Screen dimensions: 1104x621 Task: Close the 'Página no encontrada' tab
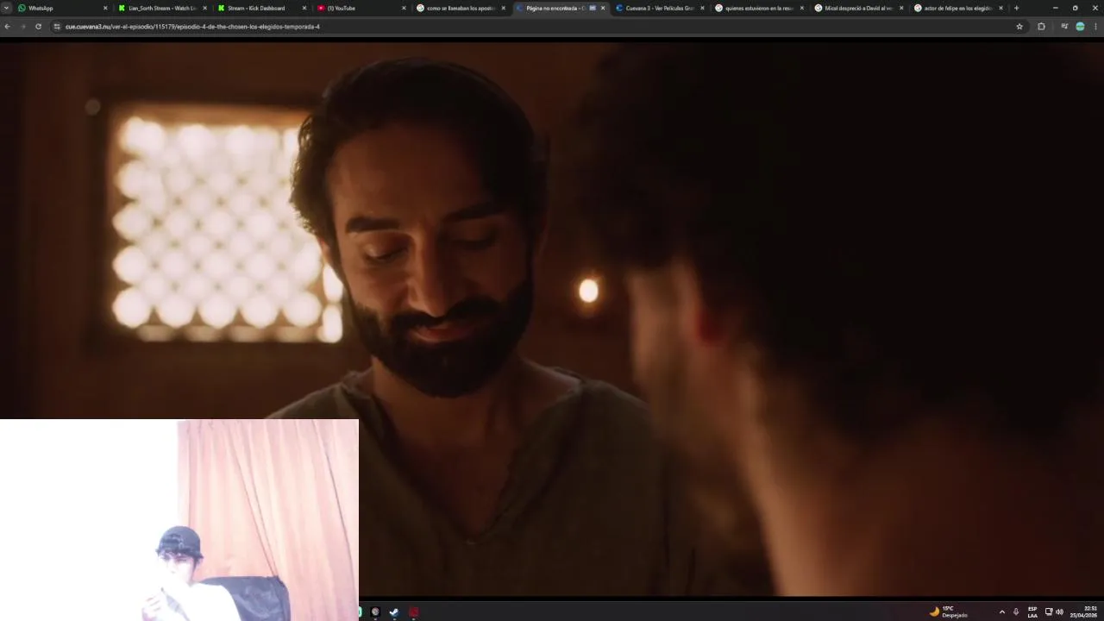click(x=603, y=8)
